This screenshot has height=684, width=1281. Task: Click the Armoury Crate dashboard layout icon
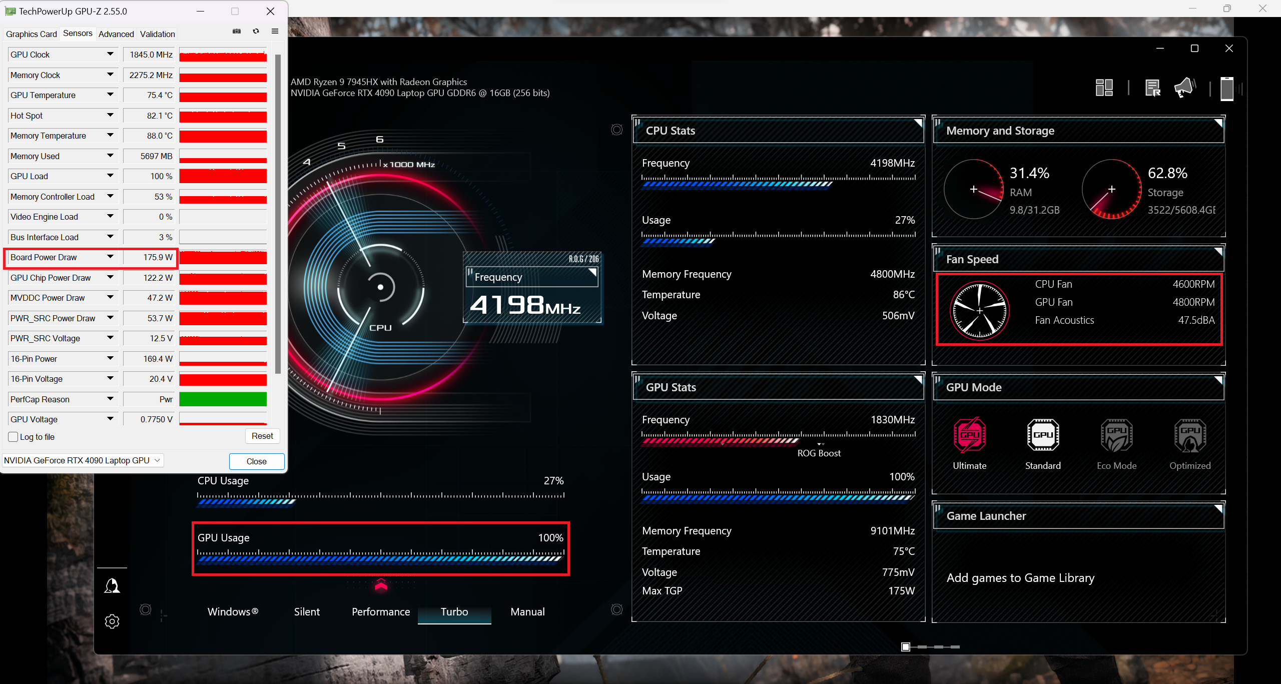point(1104,88)
